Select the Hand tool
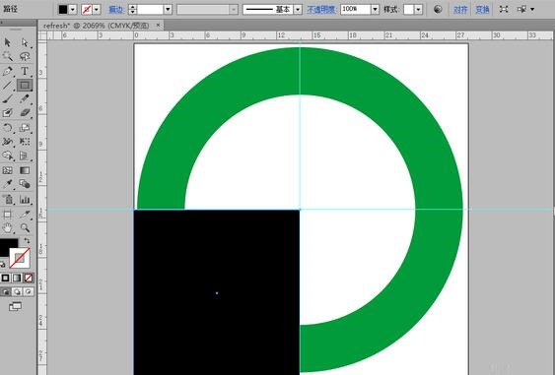The image size is (555, 375). pos(8,227)
